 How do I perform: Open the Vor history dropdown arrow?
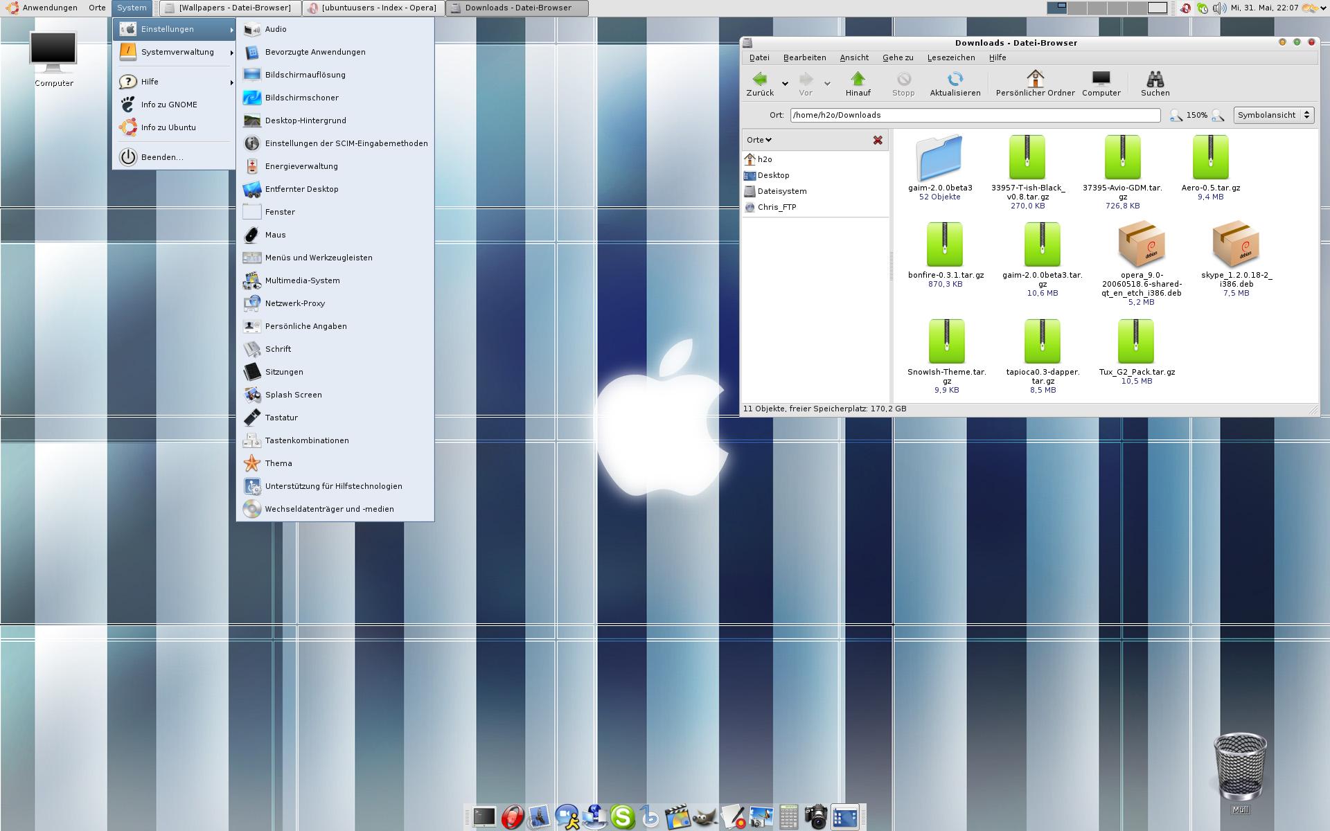click(827, 84)
